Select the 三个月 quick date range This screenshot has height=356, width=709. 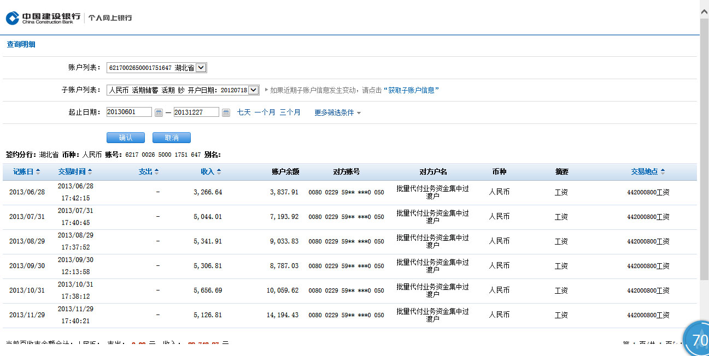[290, 112]
